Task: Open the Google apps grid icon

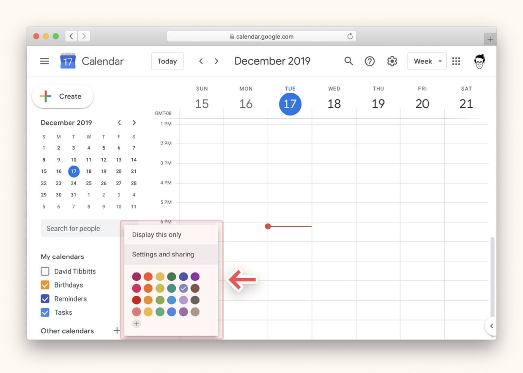Action: coord(456,61)
